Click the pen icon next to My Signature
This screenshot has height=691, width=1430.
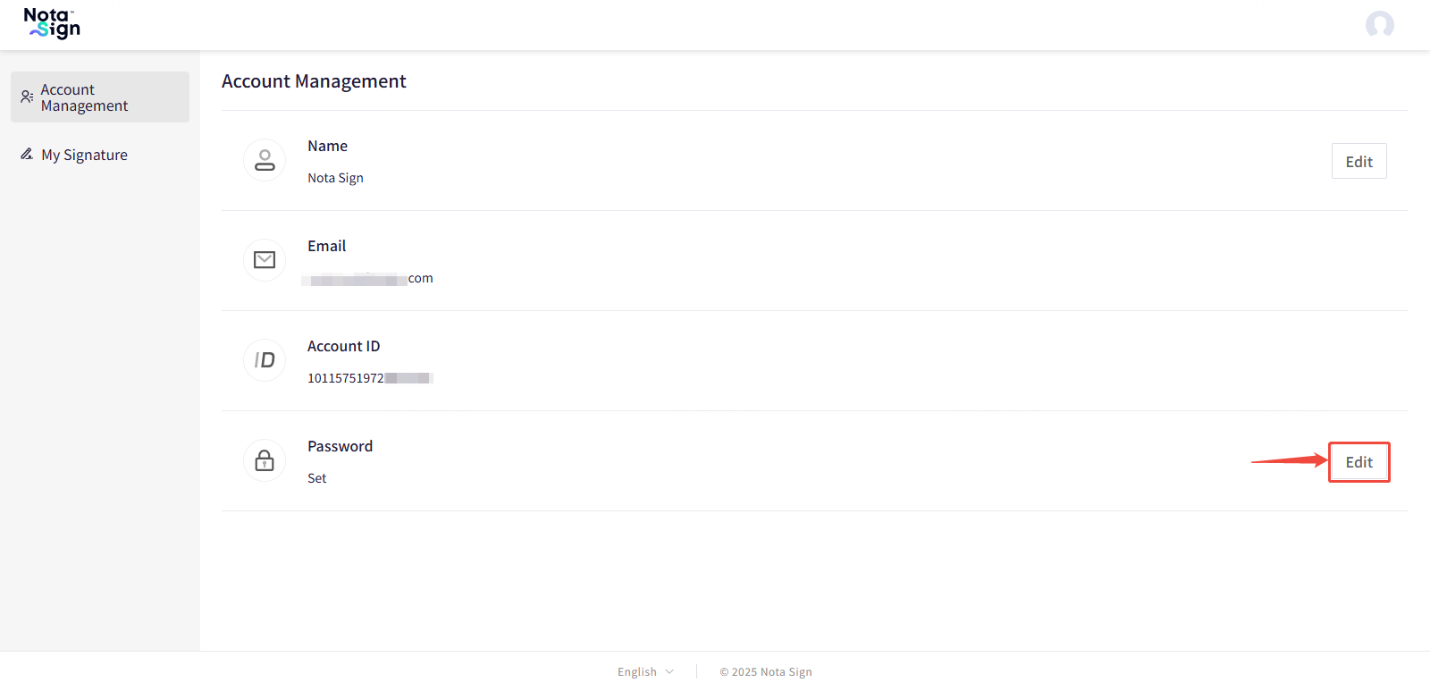pyautogui.click(x=27, y=155)
